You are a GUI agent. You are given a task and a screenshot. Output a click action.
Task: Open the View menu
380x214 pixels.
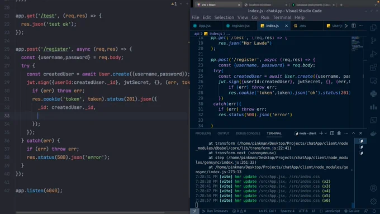pos(243,17)
